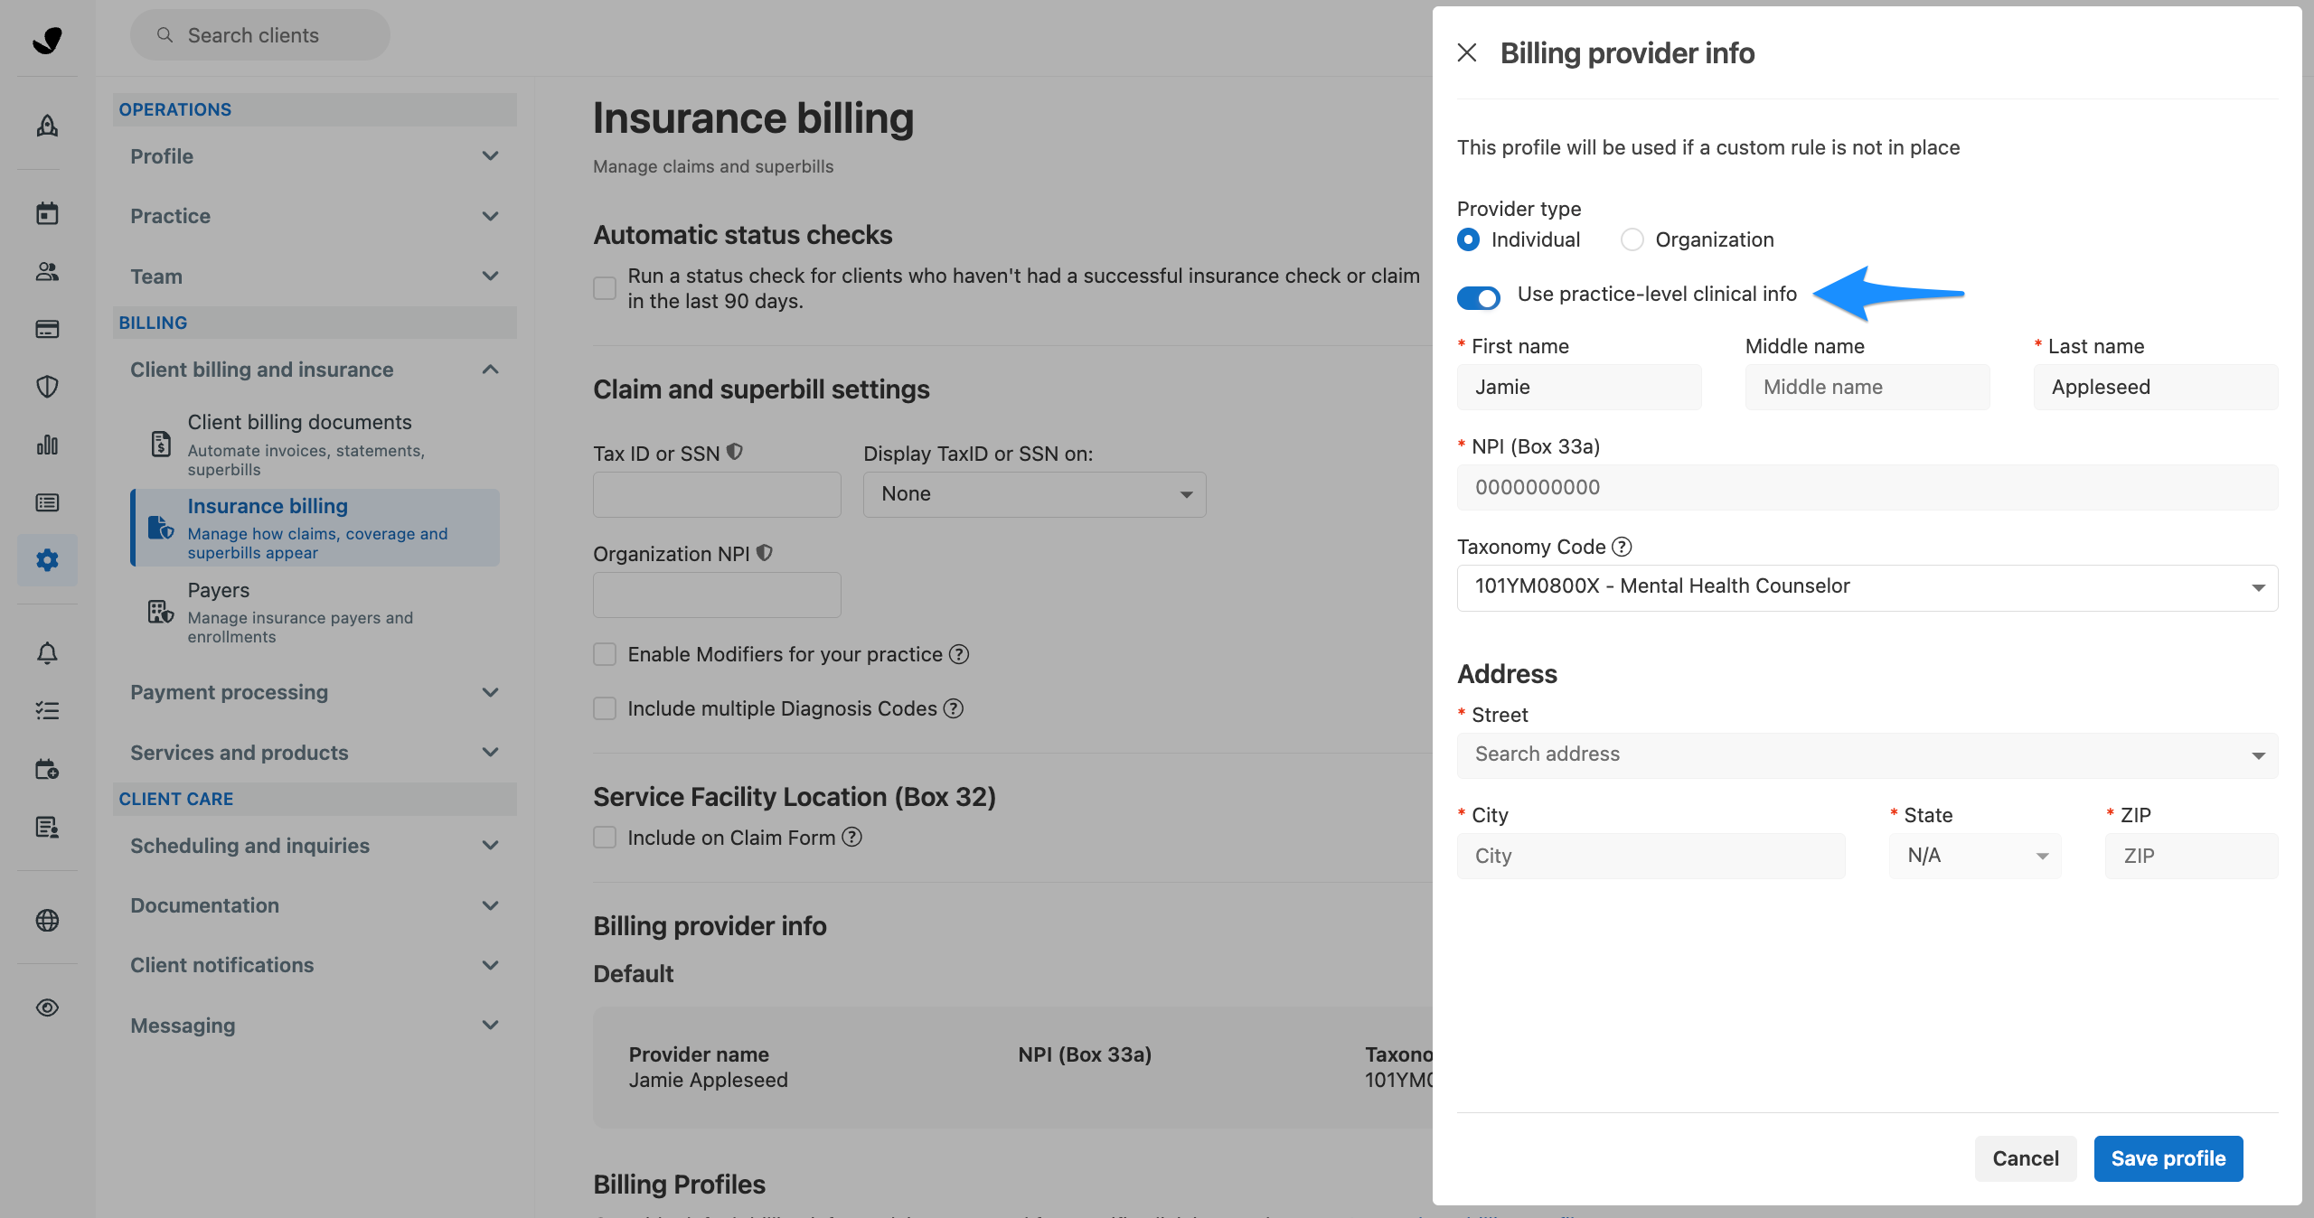
Task: Click the Client billing documents invoice icon
Action: point(161,444)
